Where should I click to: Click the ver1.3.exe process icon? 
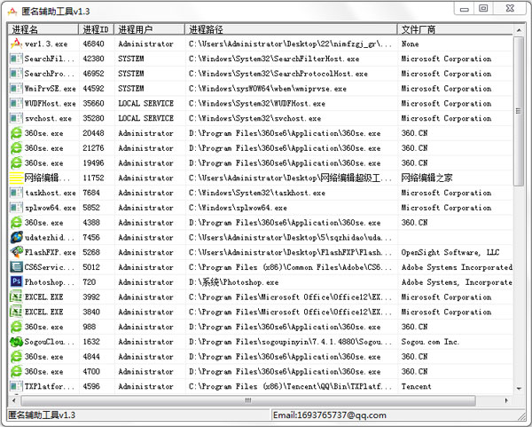[x=16, y=43]
